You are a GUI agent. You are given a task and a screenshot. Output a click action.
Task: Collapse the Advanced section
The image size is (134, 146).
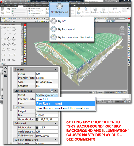(x=55, y=123)
